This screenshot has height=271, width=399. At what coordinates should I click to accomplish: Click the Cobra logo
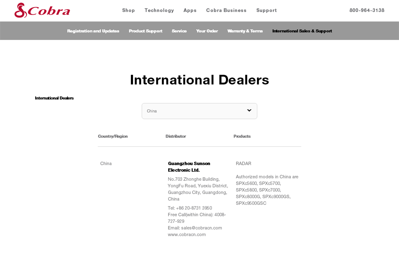(x=42, y=10)
